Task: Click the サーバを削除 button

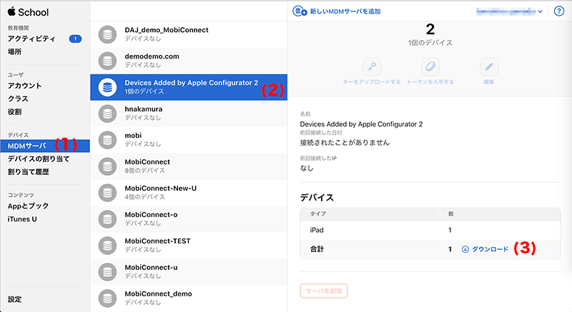Action: pos(324,291)
